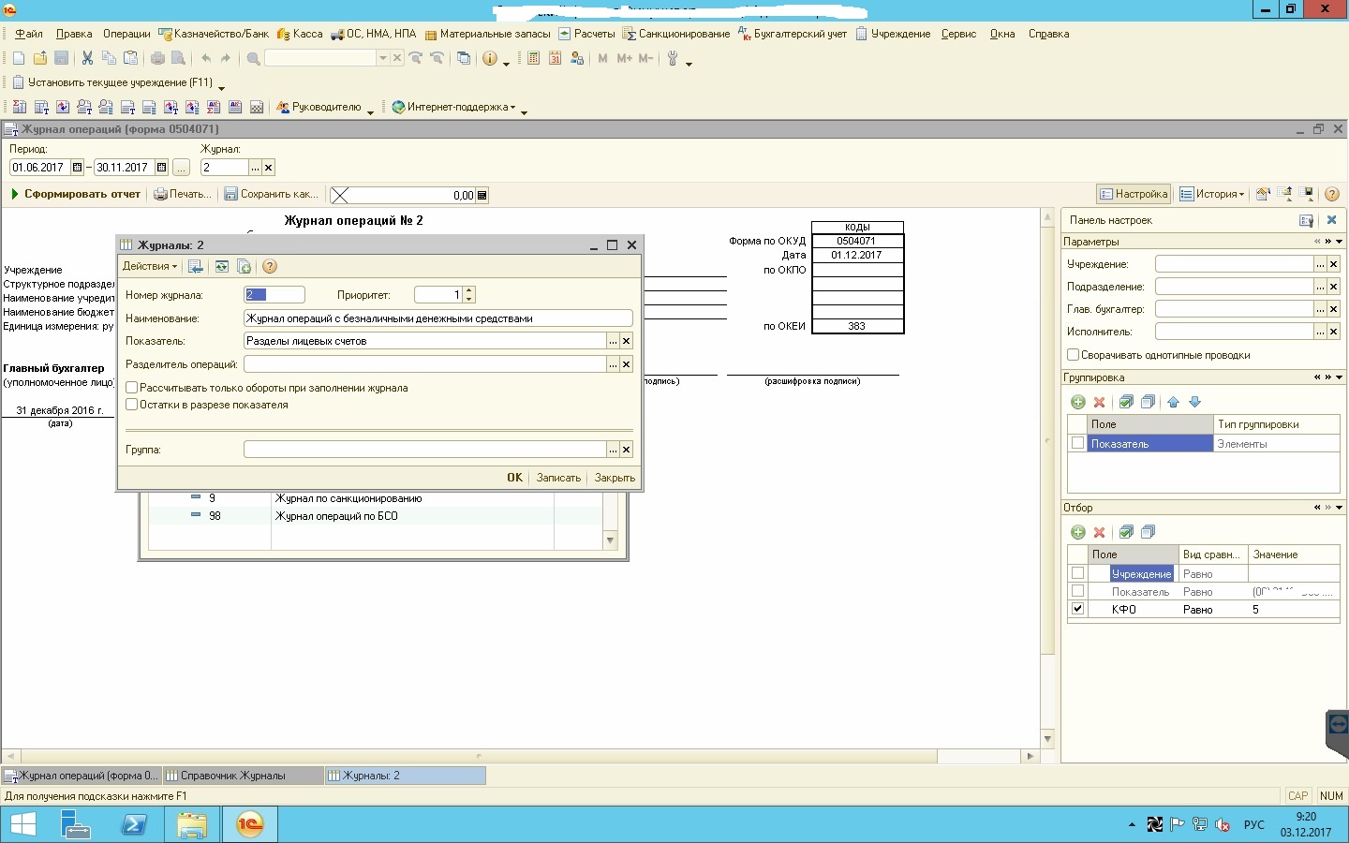Switch to the Справочник Журналы window tab
This screenshot has height=843, width=1349.
click(233, 776)
